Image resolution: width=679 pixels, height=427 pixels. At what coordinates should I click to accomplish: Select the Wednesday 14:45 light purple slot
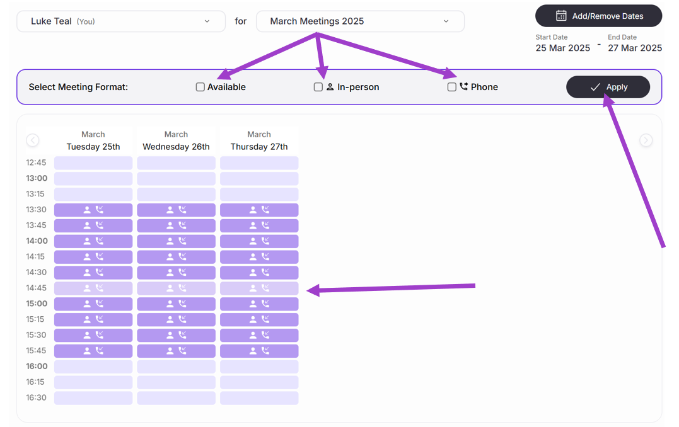[176, 288]
